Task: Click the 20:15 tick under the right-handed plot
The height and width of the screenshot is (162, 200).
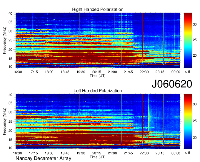Action: click(96, 72)
